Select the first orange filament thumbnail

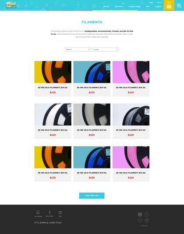click(53, 72)
